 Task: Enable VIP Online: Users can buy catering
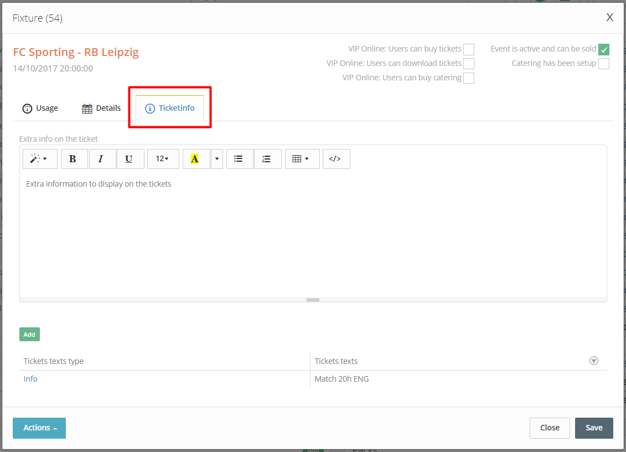pyautogui.click(x=469, y=78)
